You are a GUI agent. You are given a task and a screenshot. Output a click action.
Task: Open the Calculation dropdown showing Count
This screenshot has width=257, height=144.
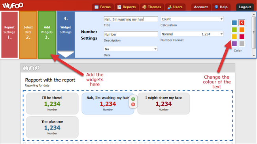pos(192,19)
